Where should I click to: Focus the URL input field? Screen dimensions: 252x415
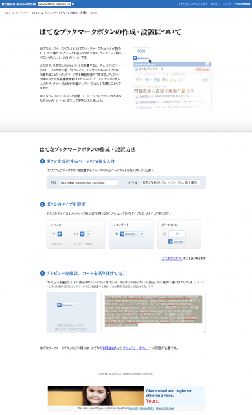(89, 182)
